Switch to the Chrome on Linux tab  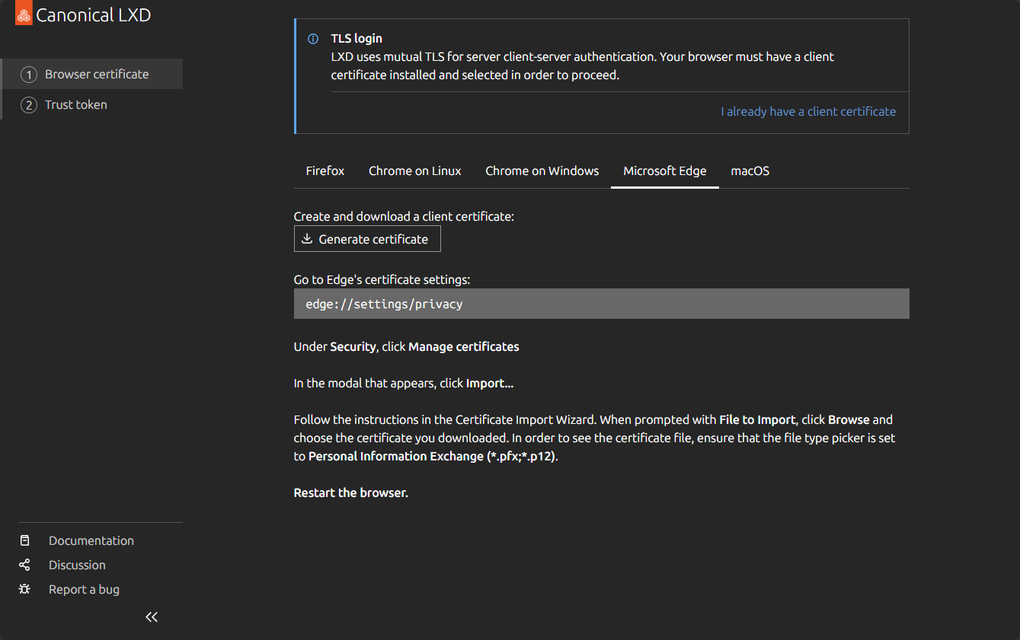point(415,170)
